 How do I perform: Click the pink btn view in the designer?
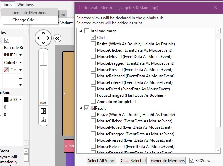69,146
